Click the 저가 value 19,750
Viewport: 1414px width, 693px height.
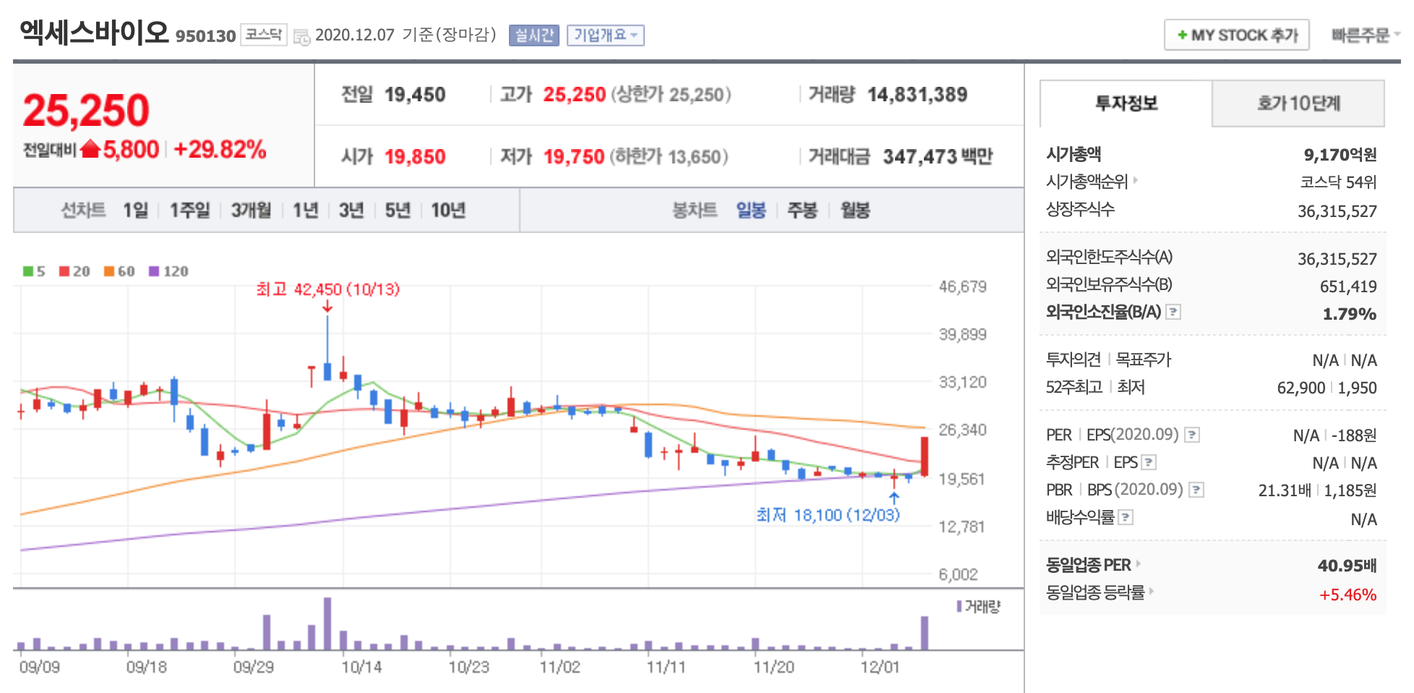574,156
